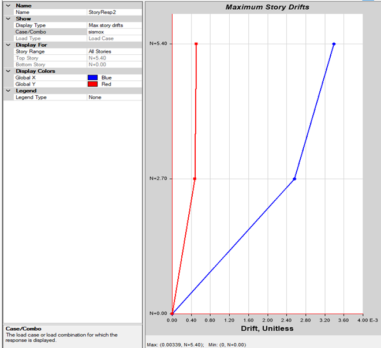Click the red data point at N+5.40
This screenshot has width=381, height=348.
coord(196,44)
